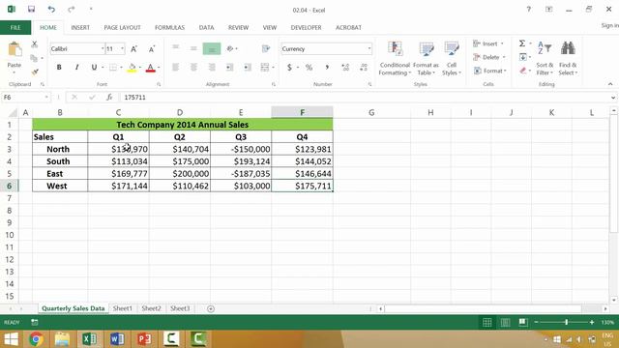Click the zoom slider handle
This screenshot has height=348, width=619.
pos(566,322)
